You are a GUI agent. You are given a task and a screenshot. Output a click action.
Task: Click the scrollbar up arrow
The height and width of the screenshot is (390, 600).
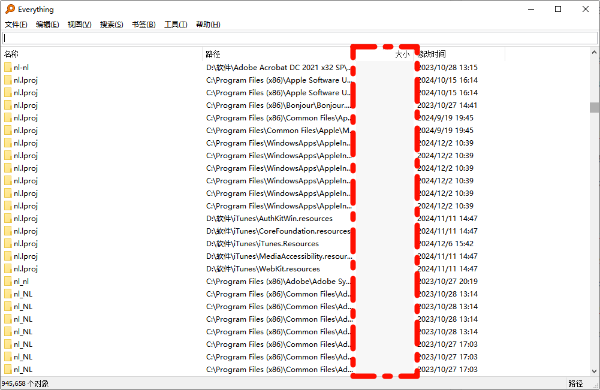click(x=594, y=52)
